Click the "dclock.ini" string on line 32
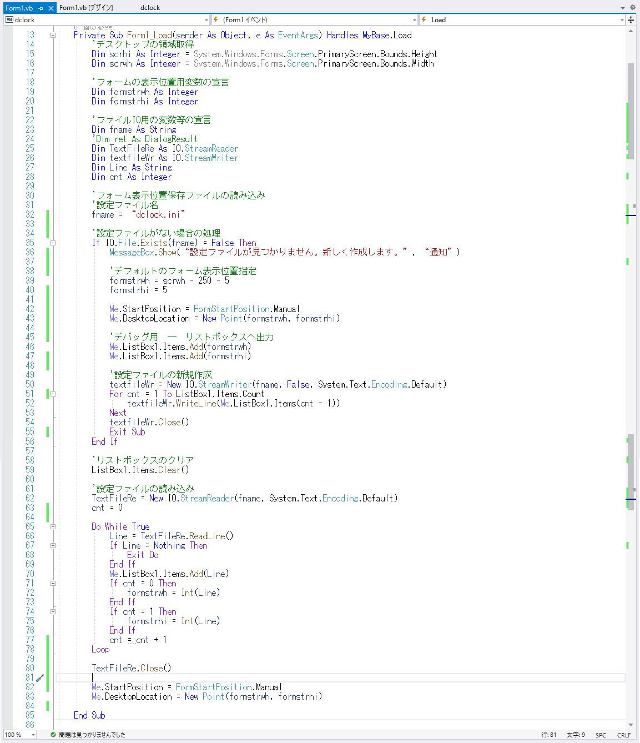 (x=159, y=214)
